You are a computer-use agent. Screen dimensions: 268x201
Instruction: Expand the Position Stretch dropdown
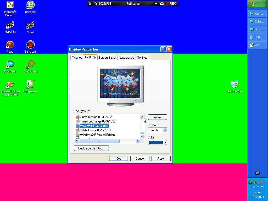pos(165,130)
